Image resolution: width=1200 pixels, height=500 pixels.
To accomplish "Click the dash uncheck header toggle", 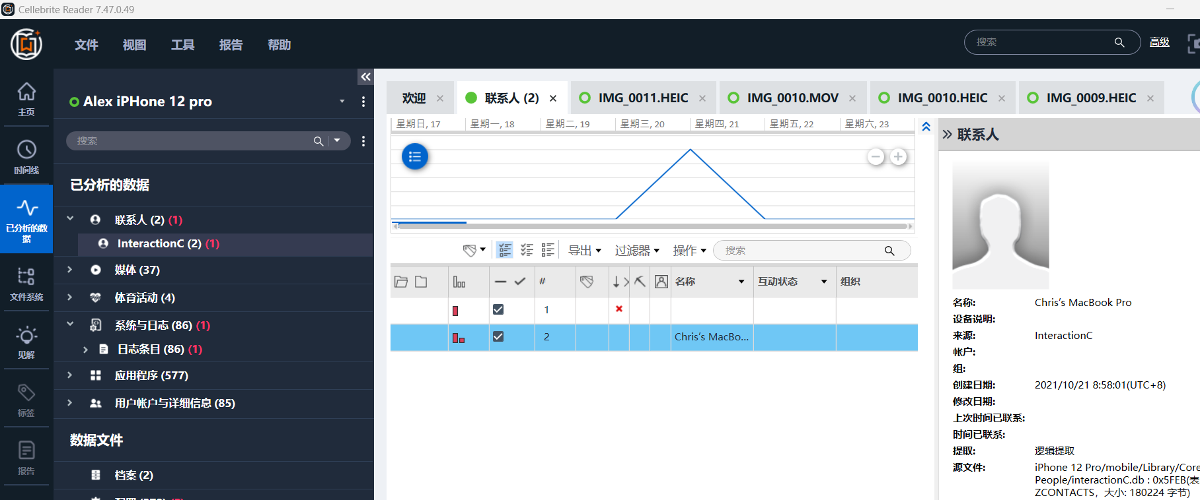I will coord(500,282).
